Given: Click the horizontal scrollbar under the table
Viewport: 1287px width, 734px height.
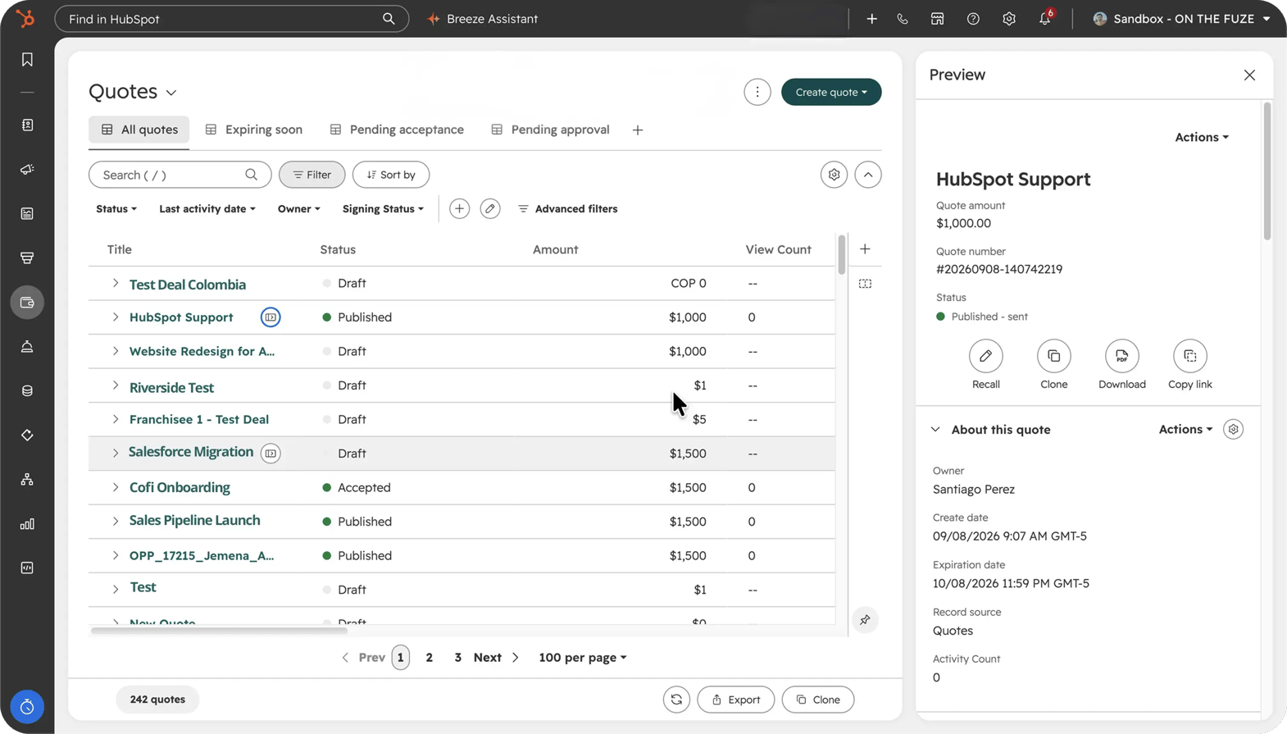Looking at the screenshot, I should coord(219,631).
